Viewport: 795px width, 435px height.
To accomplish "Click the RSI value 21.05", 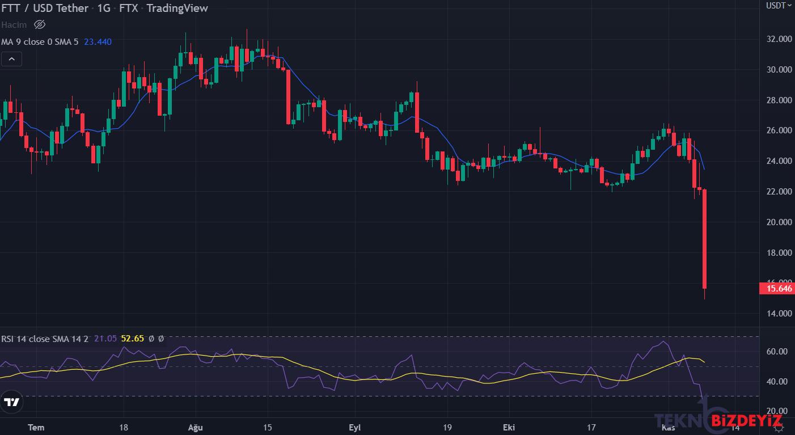I will (105, 339).
